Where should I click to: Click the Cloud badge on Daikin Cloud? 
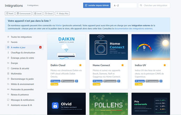click(54, 84)
